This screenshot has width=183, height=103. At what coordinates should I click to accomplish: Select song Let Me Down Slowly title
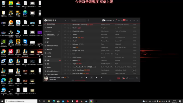78,70
